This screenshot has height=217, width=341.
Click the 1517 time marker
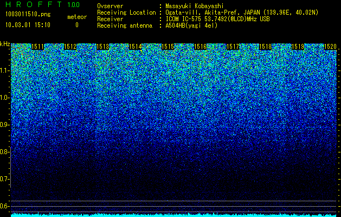pyautogui.click(x=233, y=47)
